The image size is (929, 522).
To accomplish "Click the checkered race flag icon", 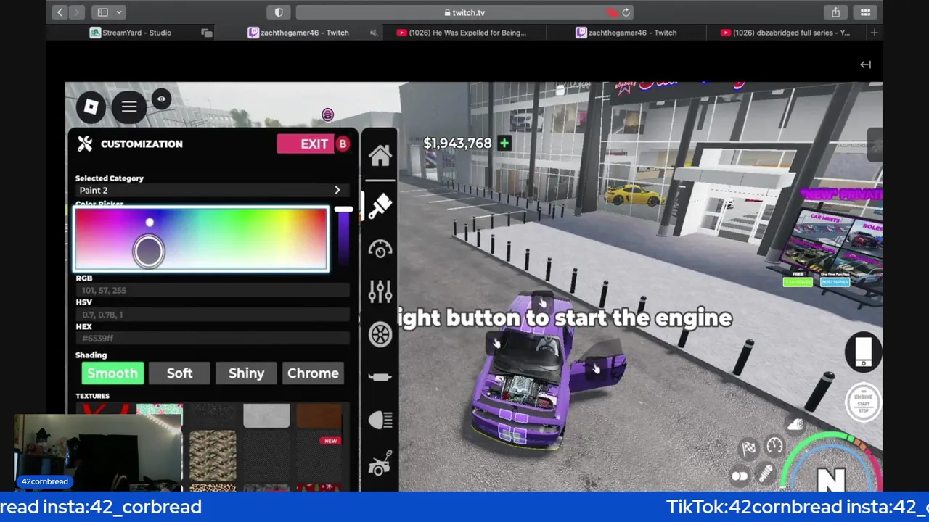I will pyautogui.click(x=749, y=449).
